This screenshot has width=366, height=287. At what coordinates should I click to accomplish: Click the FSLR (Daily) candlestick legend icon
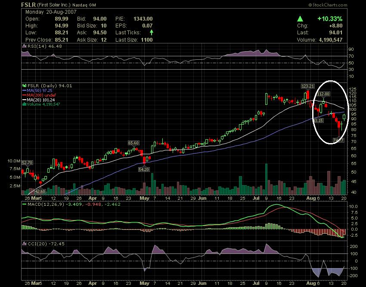coord(24,86)
